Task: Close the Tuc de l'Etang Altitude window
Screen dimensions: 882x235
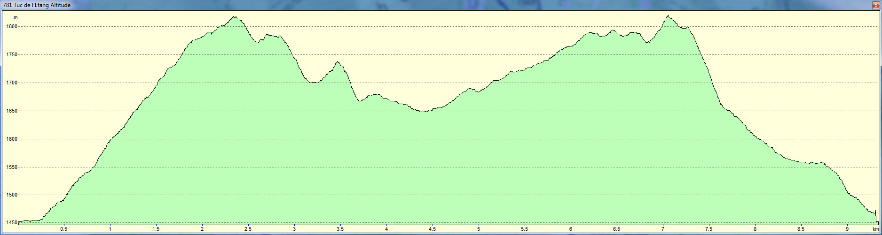Action: pyautogui.click(x=876, y=5)
